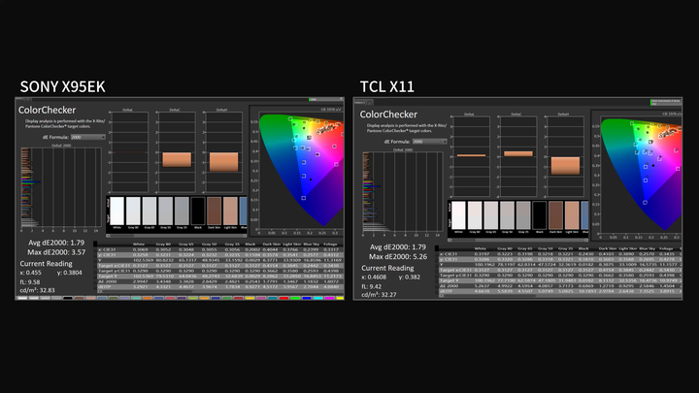Click 'Max dE2000: 5.26' in the TCL window
The height and width of the screenshot is (393, 699).
coord(398,256)
